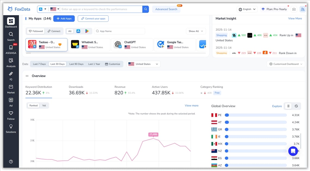
Task: Switch the chart to Vol view
Action: [x=44, y=105]
